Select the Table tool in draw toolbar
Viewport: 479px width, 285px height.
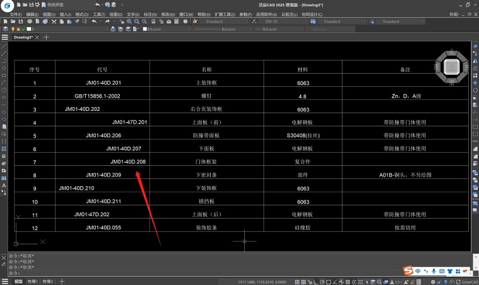(x=4, y=178)
